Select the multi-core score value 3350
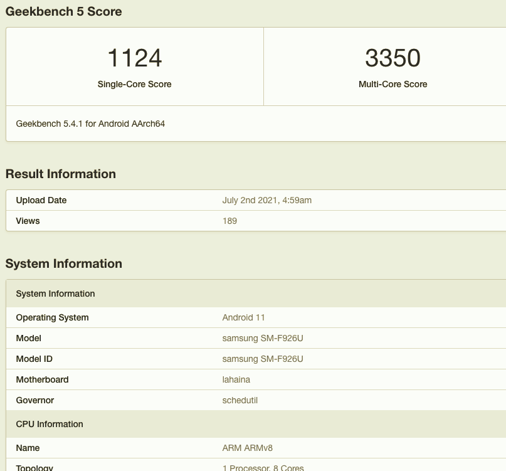The image size is (506, 471). tap(393, 58)
